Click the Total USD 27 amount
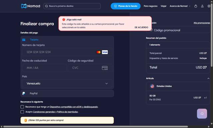This screenshot has height=128, width=213. pos(201,67)
